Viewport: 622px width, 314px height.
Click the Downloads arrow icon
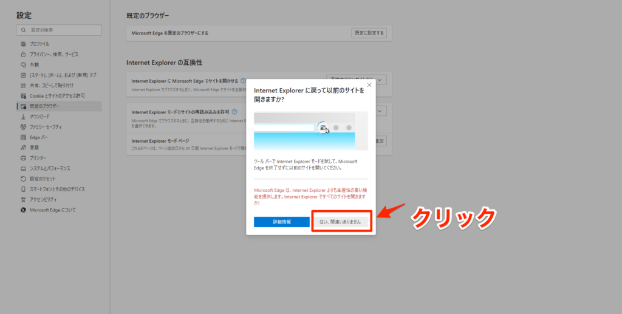[x=23, y=117]
